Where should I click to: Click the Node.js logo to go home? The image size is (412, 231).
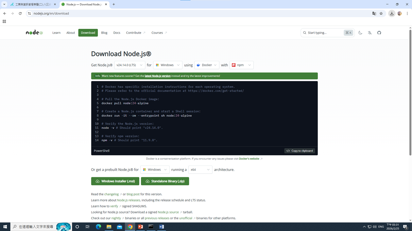(34, 32)
